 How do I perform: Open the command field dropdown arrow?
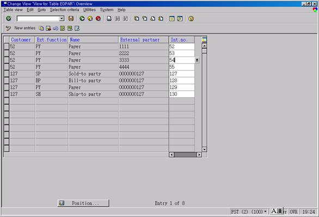(62, 18)
